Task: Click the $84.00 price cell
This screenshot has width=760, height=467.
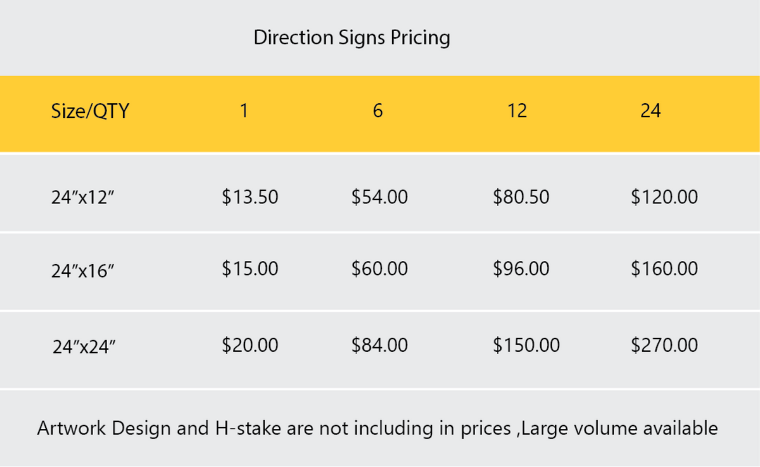Action: (x=379, y=345)
